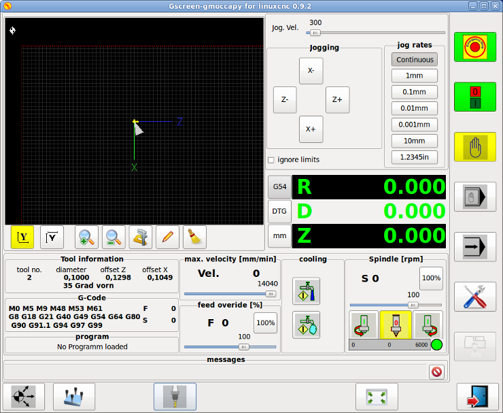503x413 pixels.
Task: Reset feed override to 100%
Action: (265, 323)
